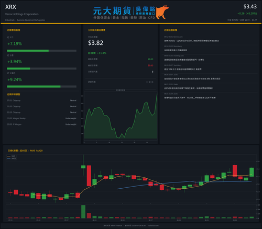Toggle the MA5 legend entry
The height and width of the screenshot is (229, 262).
(11, 156)
